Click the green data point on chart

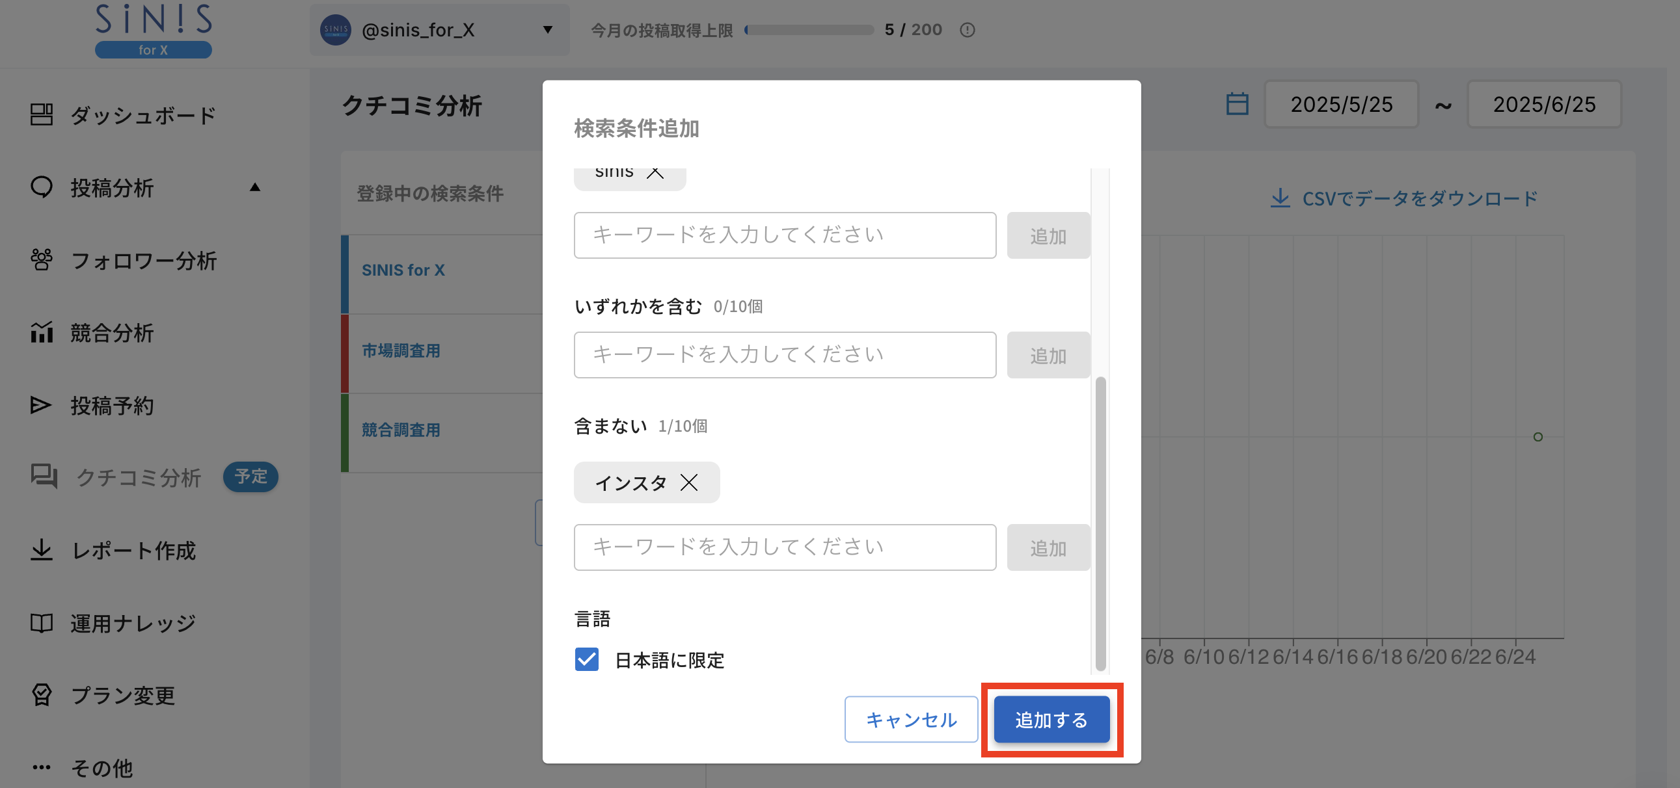click(x=1538, y=437)
